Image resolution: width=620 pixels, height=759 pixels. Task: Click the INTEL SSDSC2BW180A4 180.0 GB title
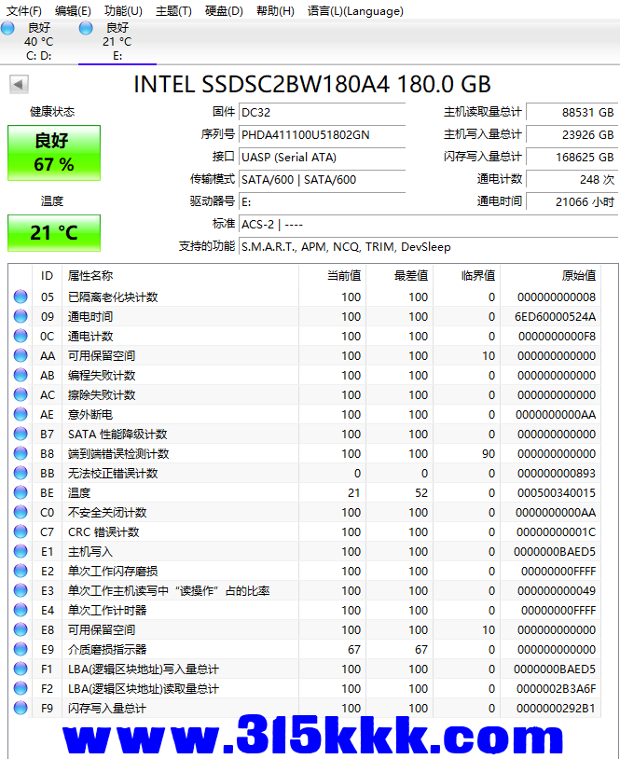pos(312,84)
